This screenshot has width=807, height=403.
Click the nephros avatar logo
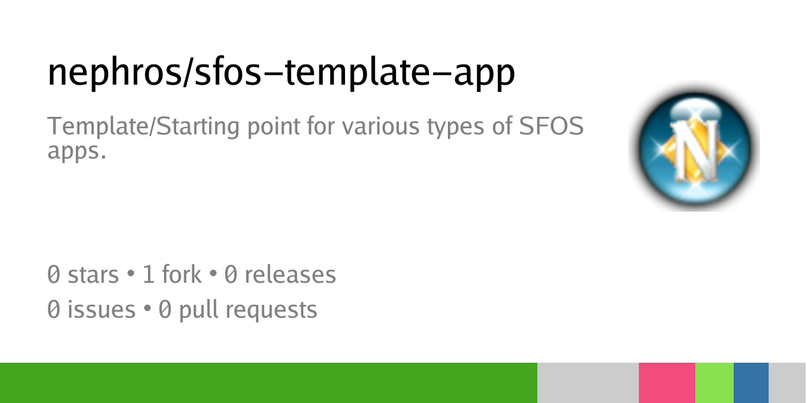[x=693, y=146]
